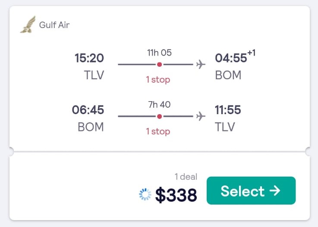
Task: Click the $338 price
Action: [x=176, y=195]
